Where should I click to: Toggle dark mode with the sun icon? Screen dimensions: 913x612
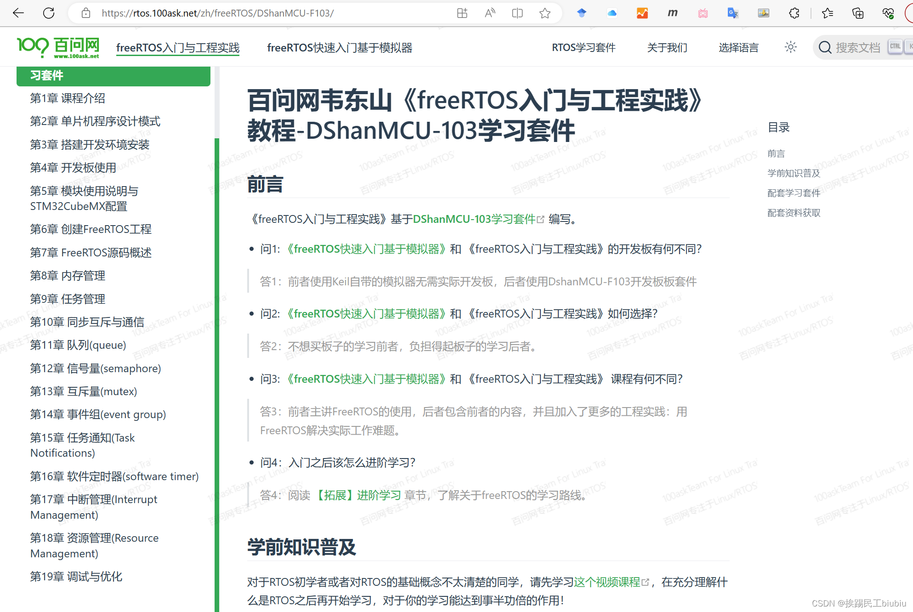click(x=790, y=47)
